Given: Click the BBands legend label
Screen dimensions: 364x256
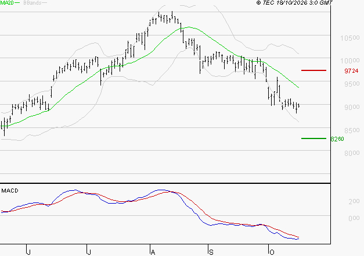Looking at the screenshot, I should pyautogui.click(x=33, y=3).
